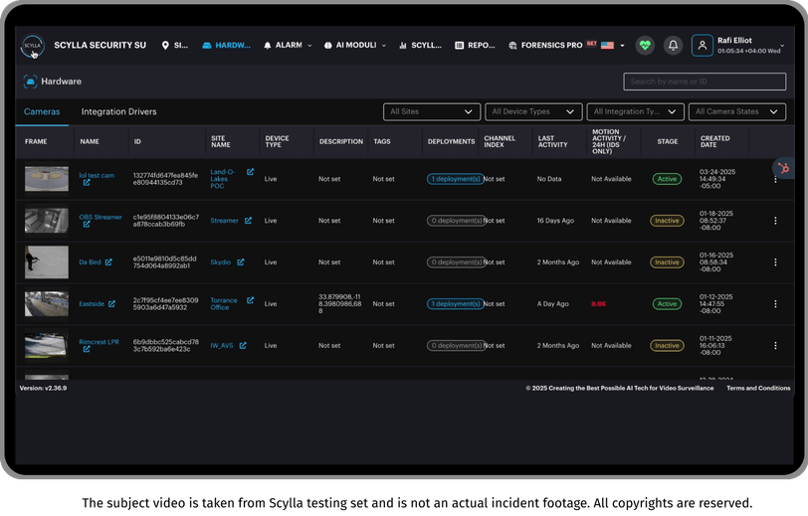Expand the AI Modules menu

pyautogui.click(x=355, y=46)
